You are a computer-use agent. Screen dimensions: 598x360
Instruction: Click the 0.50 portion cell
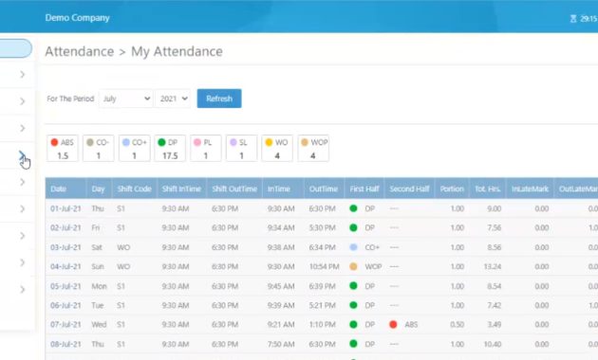(x=458, y=325)
